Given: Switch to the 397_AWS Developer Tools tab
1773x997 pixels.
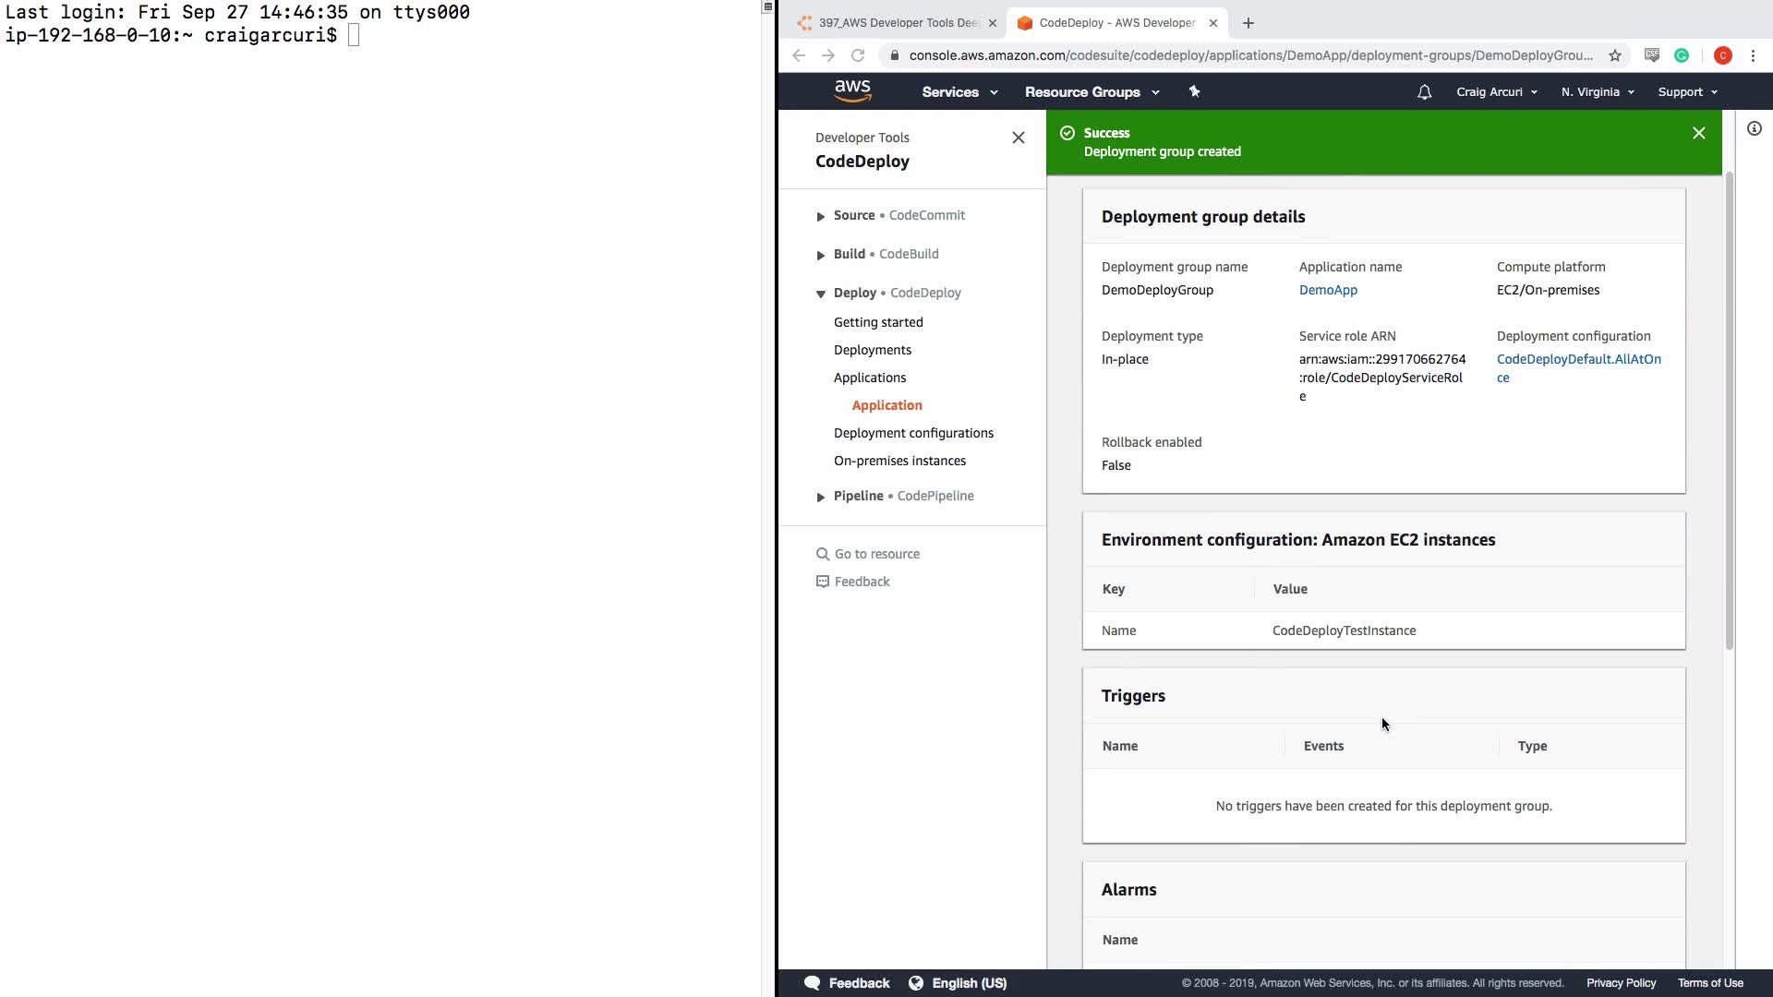Looking at the screenshot, I should pos(896,23).
